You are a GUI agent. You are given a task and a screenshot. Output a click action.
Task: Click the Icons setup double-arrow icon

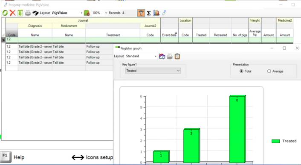click(78, 157)
